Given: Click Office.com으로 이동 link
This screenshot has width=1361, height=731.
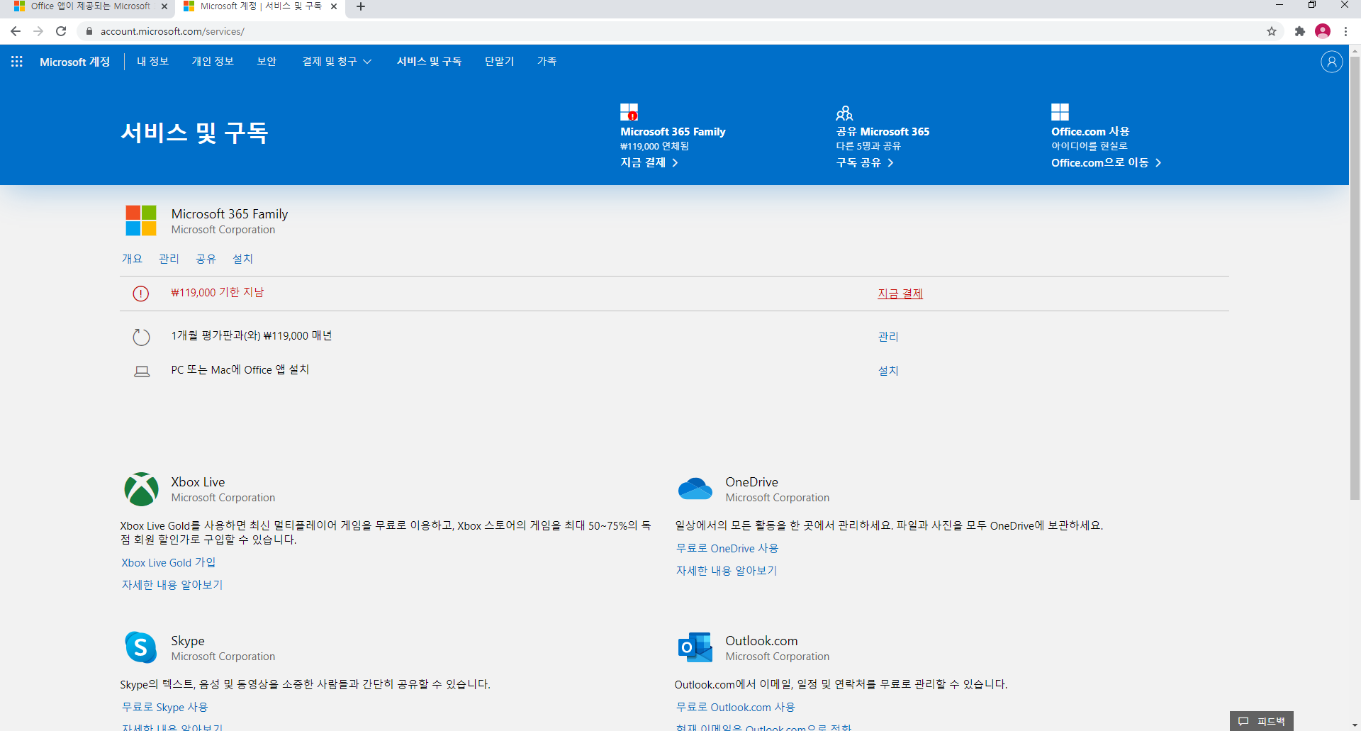Looking at the screenshot, I should (1107, 162).
